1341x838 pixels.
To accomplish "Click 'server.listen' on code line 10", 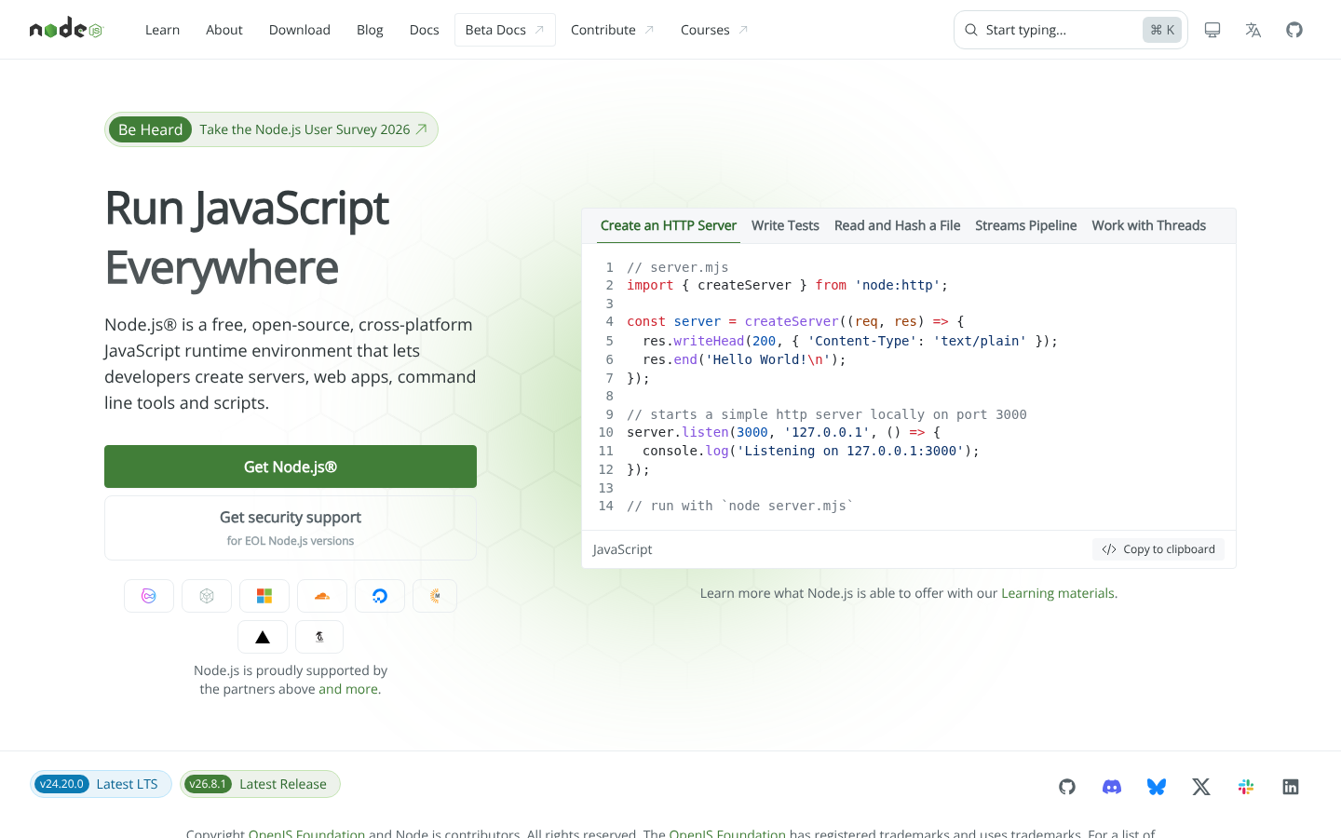I will [678, 432].
